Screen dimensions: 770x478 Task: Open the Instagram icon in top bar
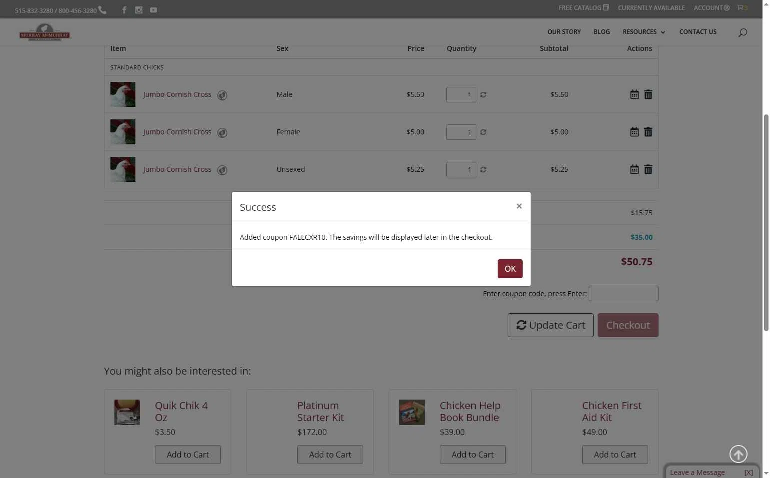(x=139, y=9)
